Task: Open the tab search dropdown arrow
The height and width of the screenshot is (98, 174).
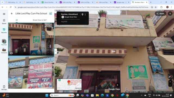Action: pos(2,2)
